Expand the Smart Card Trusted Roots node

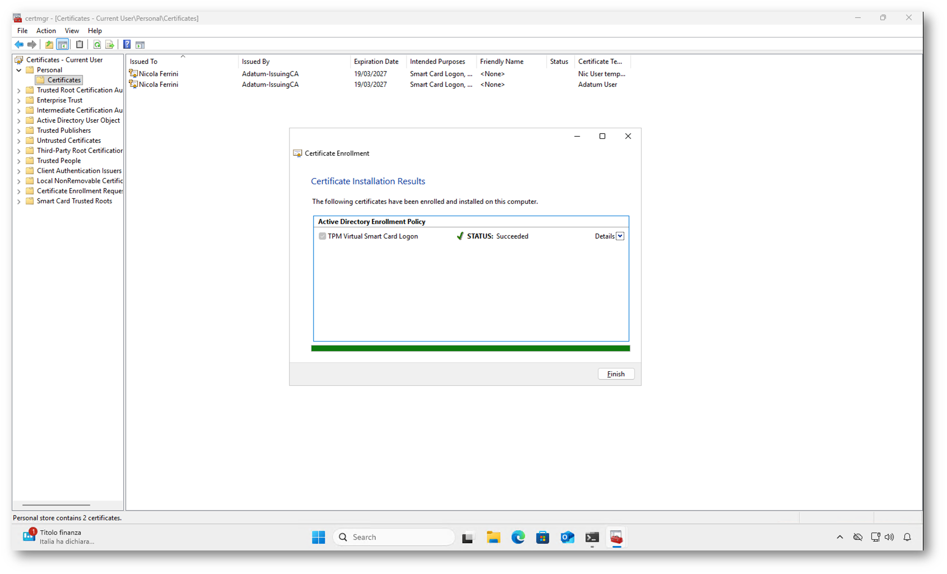[x=19, y=202]
